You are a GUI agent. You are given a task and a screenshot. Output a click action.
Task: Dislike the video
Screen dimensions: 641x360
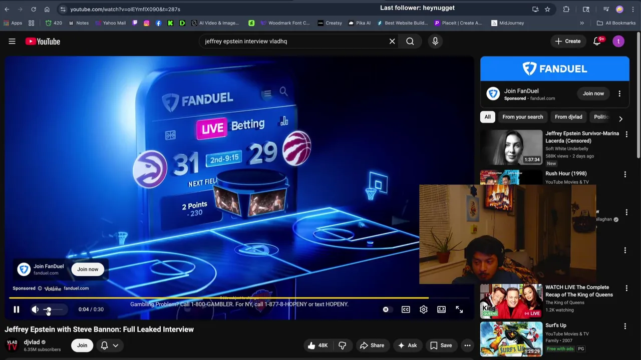point(343,345)
